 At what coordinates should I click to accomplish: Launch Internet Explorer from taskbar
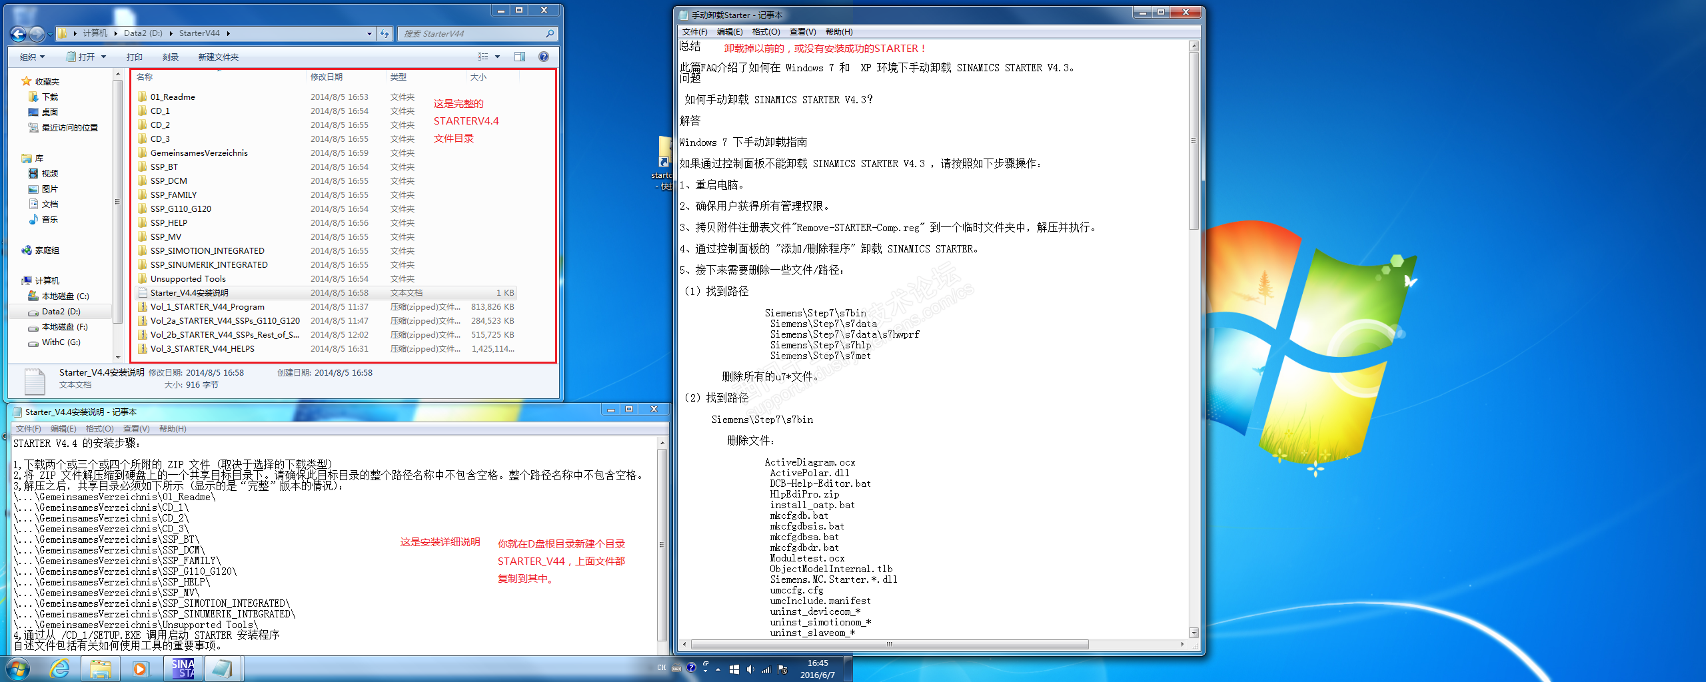point(60,668)
